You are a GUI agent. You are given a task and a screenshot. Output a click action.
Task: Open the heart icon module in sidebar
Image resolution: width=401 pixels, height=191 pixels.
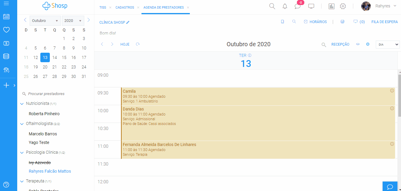click(6, 30)
